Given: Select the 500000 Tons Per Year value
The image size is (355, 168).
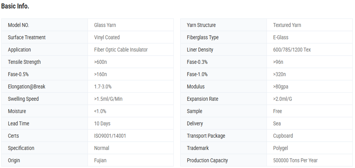Looking at the screenshot, I should [295, 160].
